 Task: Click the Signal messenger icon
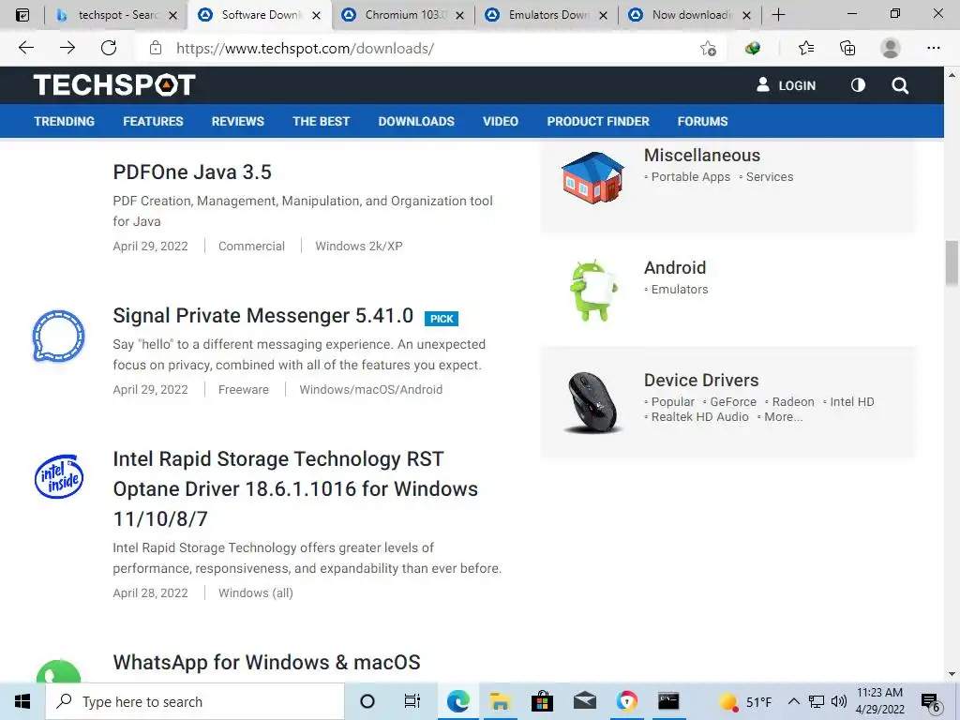tap(58, 337)
